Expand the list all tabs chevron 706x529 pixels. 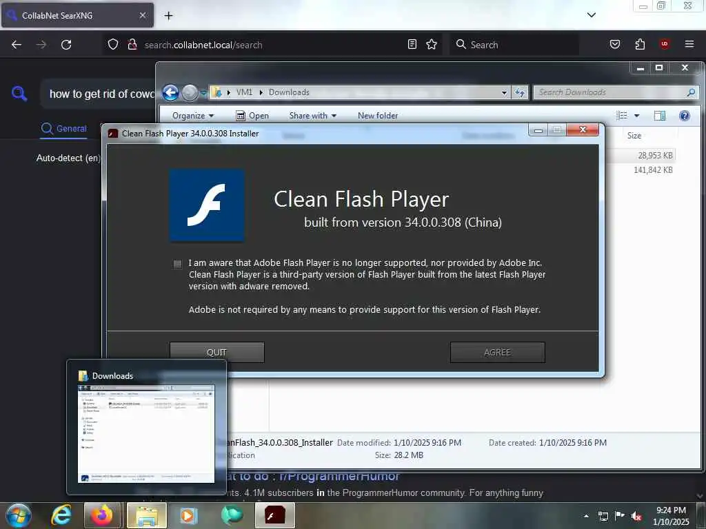coord(592,15)
